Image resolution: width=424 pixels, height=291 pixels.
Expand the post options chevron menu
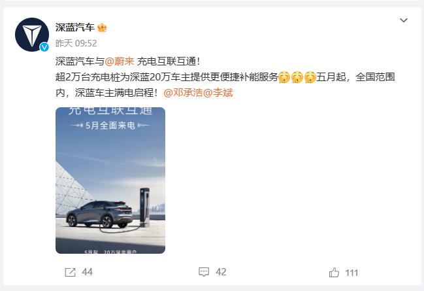click(404, 20)
